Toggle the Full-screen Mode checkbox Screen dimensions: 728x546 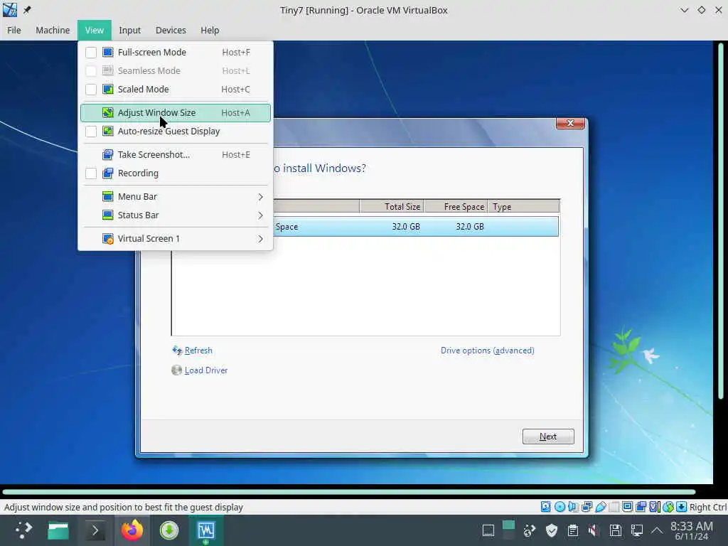click(x=91, y=53)
